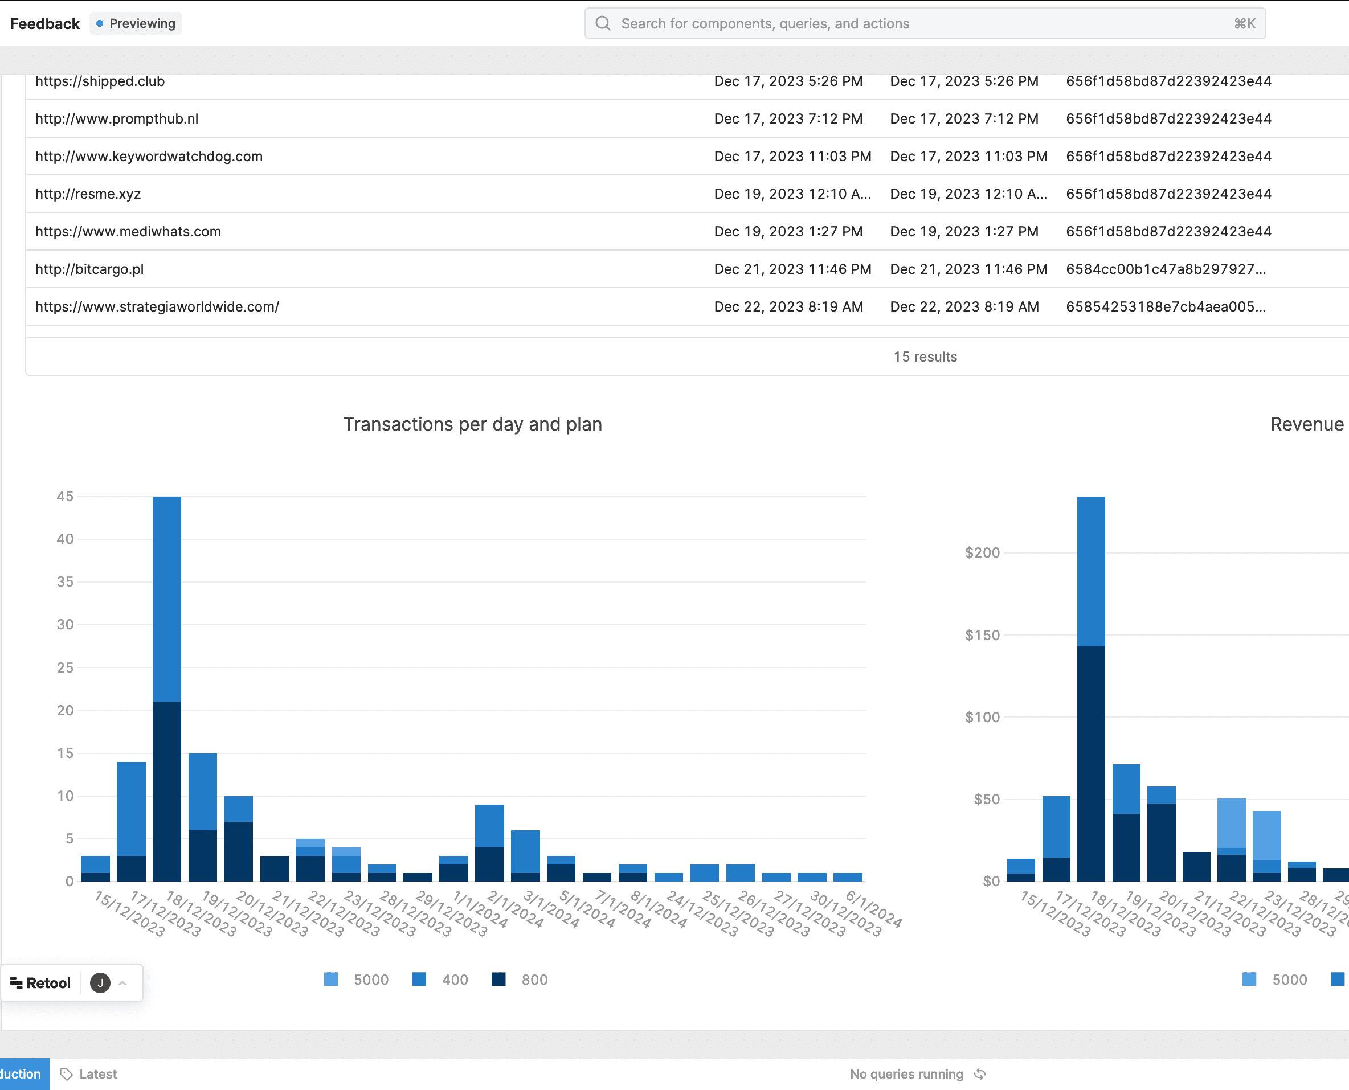Select the https://shipped.club row
1349x1090 pixels.
100,81
